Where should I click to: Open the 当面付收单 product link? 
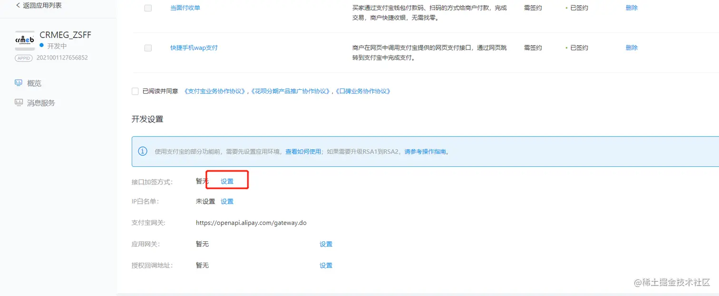pos(185,8)
